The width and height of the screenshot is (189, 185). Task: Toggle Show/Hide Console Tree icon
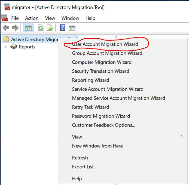[x=28, y=28]
